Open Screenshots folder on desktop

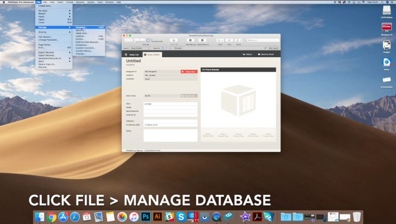(x=387, y=82)
